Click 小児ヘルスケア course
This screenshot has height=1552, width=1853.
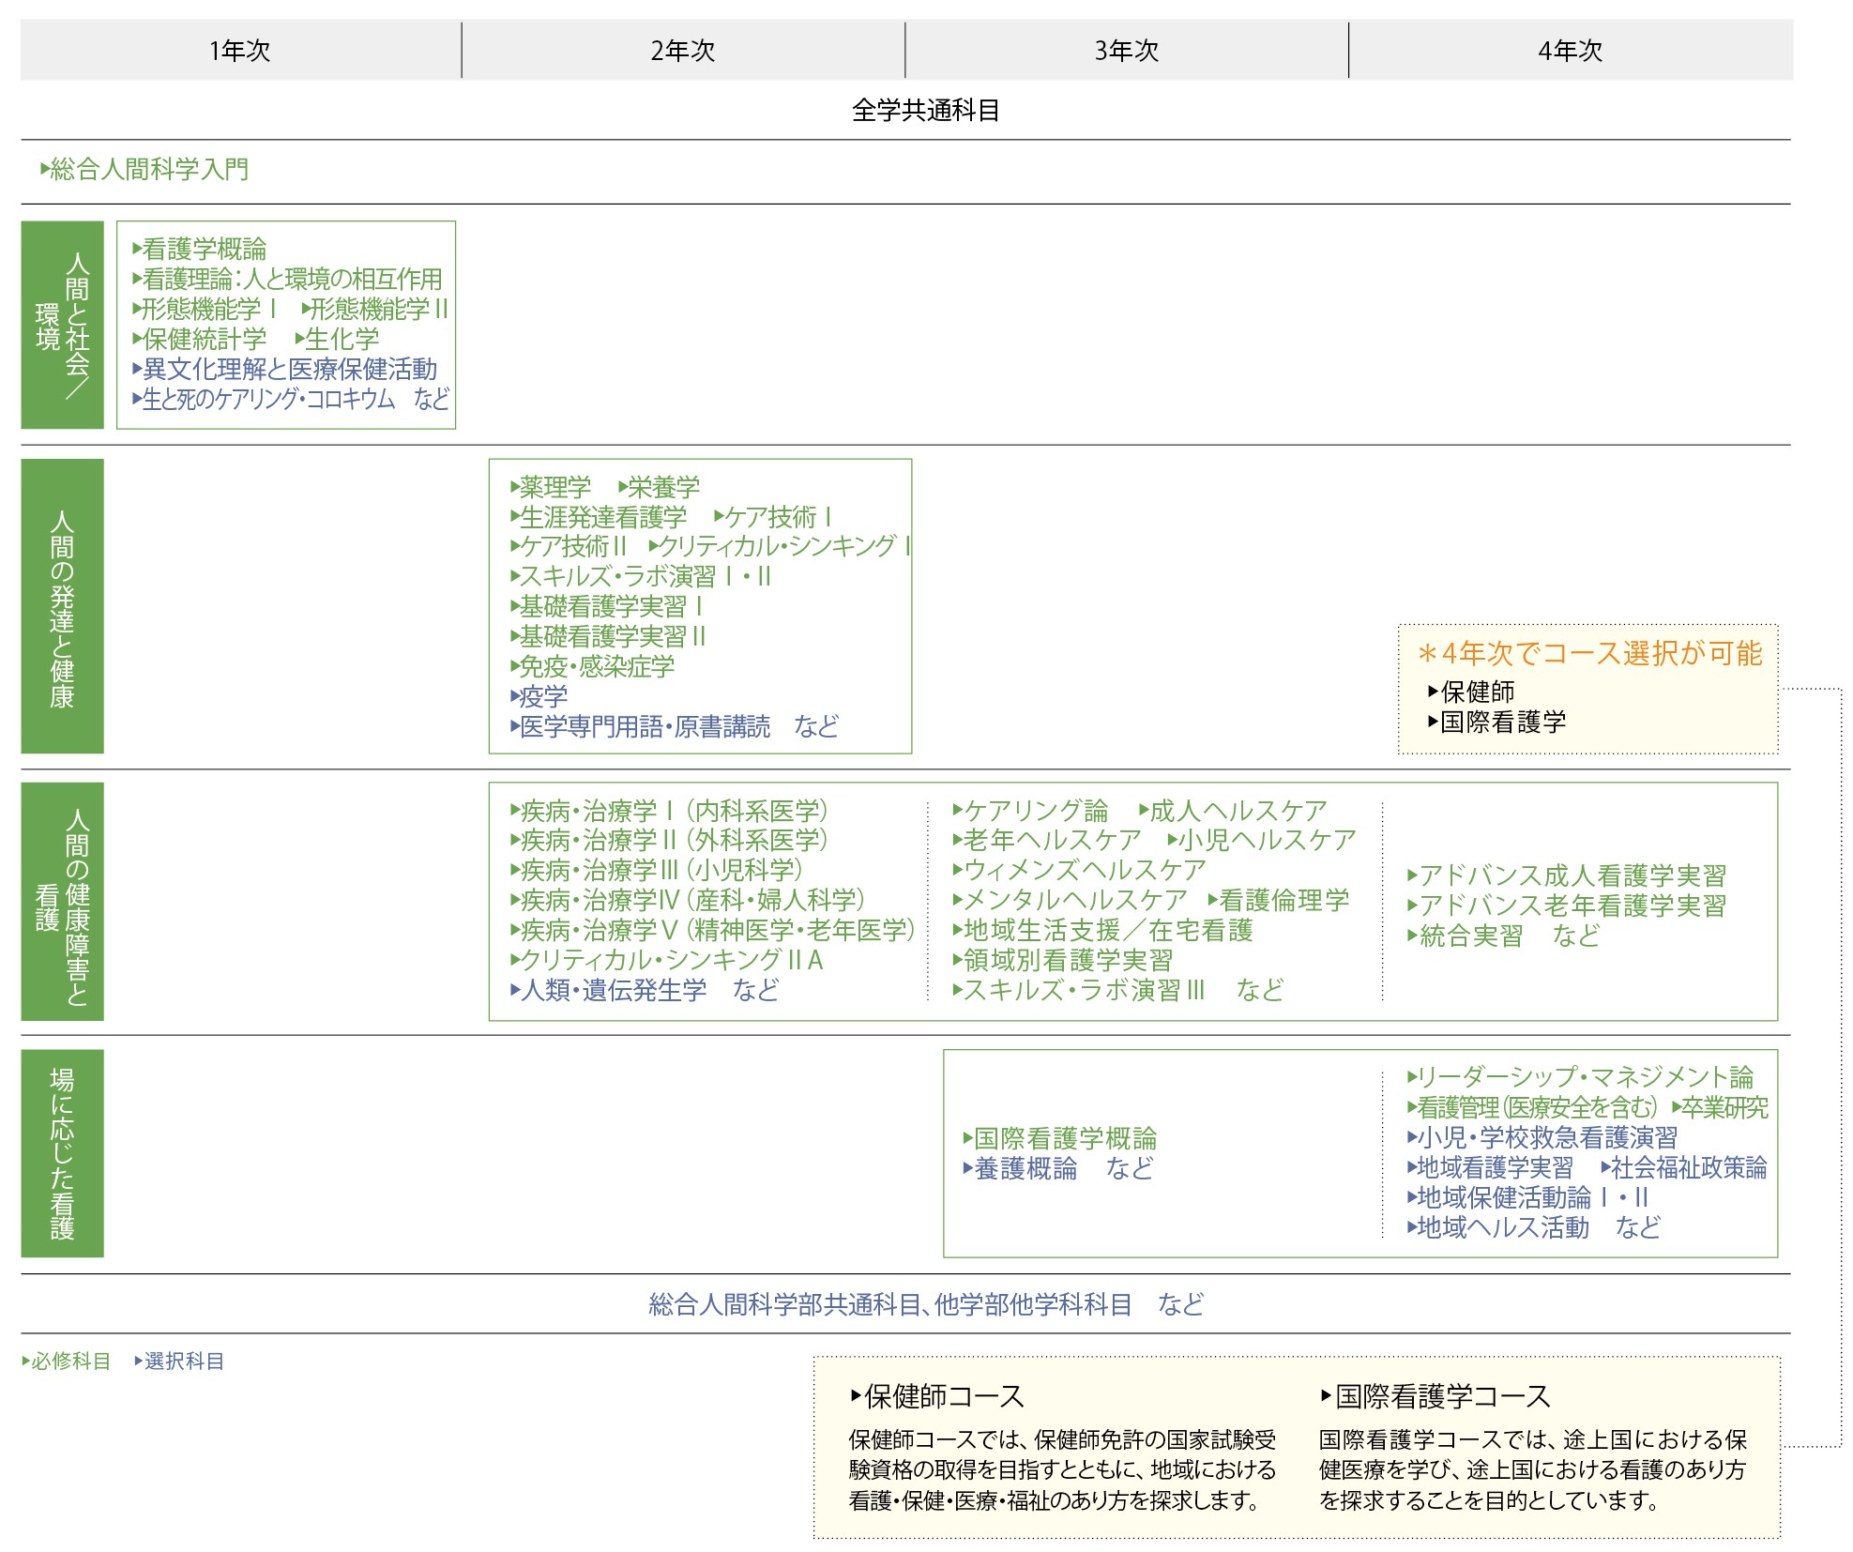click(x=1262, y=840)
